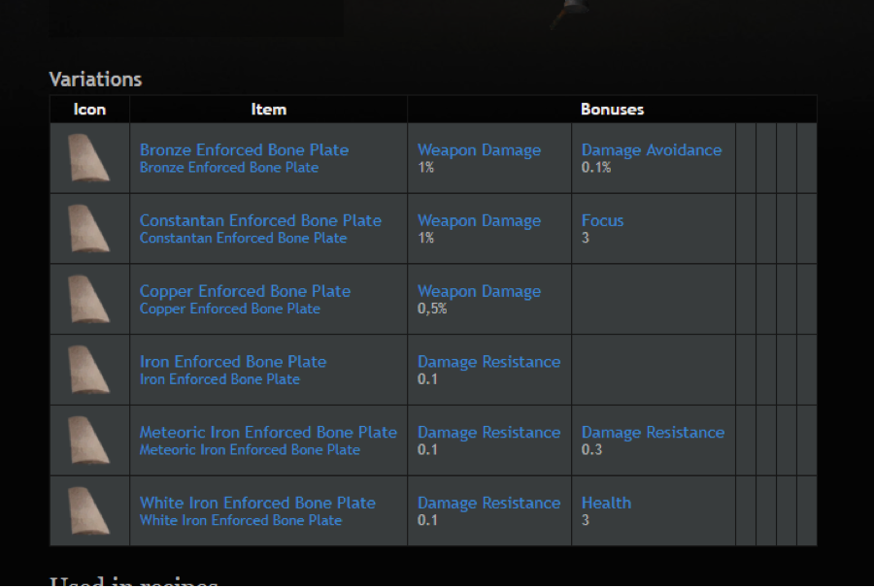874x587 pixels.
Task: Follow Damage Avoidance bonus link
Action: click(x=652, y=149)
